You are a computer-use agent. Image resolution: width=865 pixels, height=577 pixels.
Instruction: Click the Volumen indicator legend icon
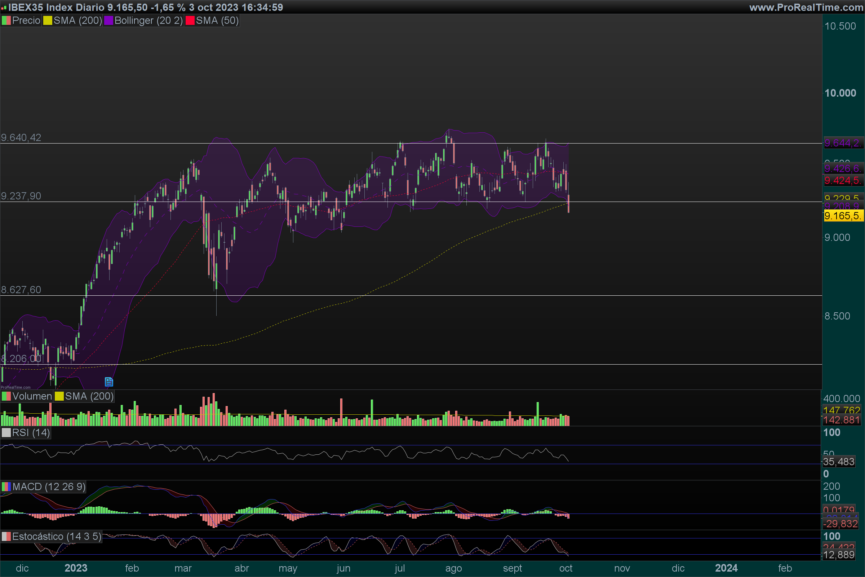point(6,396)
